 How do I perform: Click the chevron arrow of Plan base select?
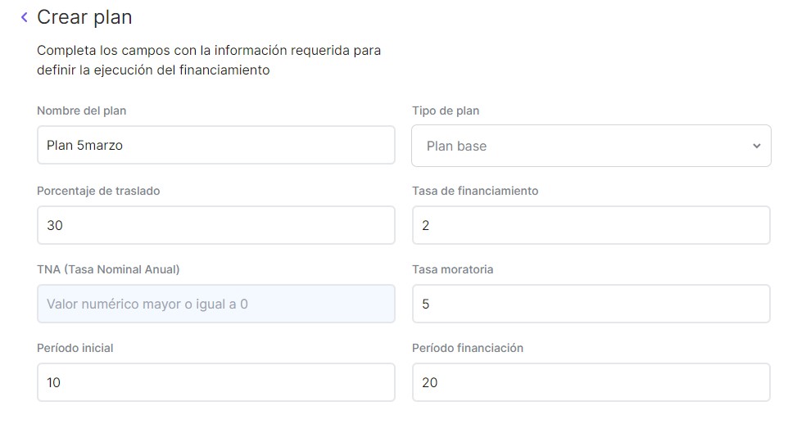tap(755, 146)
